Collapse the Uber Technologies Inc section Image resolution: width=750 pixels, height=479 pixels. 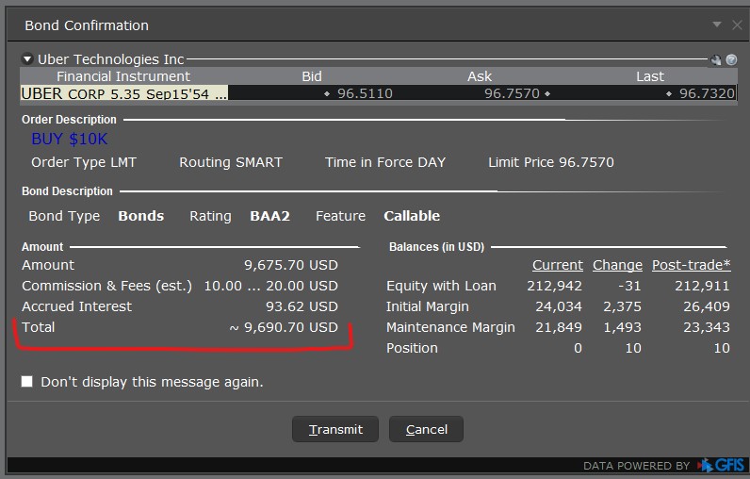pos(27,58)
